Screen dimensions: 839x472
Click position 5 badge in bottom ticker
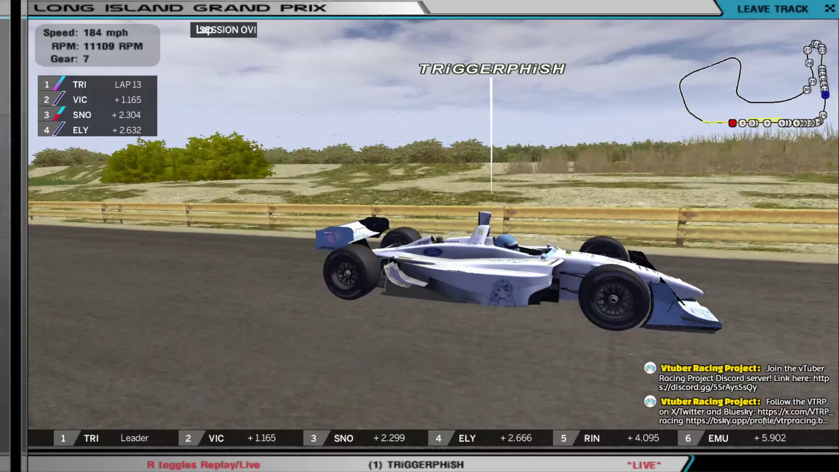tap(564, 438)
